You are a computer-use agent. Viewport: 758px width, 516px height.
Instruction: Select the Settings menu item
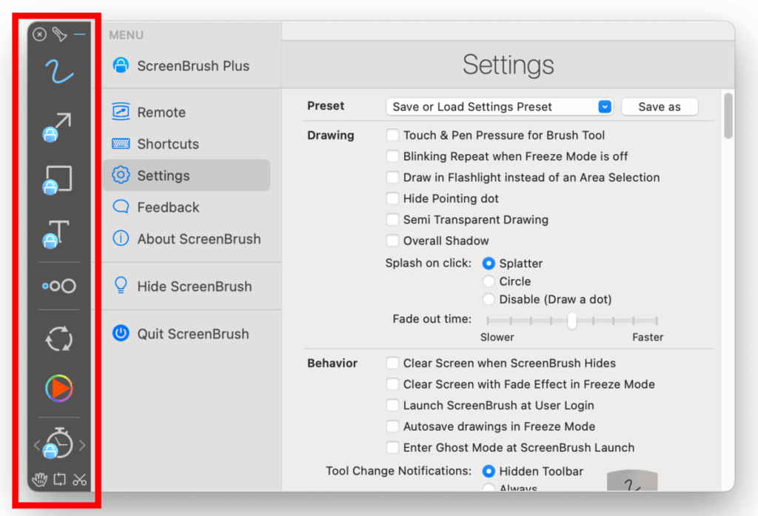(187, 175)
